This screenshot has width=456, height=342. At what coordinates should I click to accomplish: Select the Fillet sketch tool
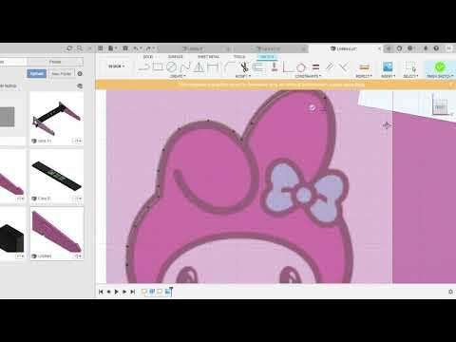point(230,66)
